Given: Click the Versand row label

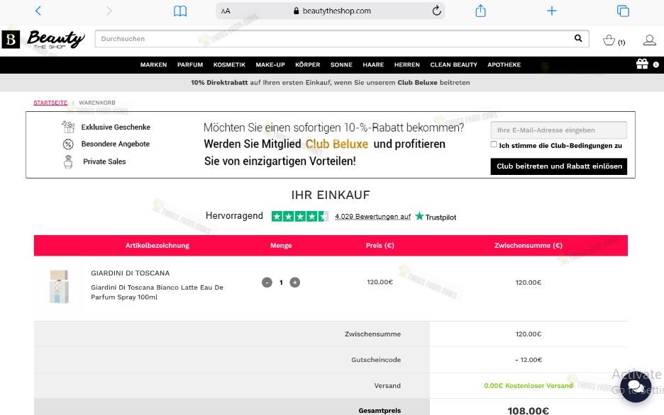Looking at the screenshot, I should [x=387, y=385].
